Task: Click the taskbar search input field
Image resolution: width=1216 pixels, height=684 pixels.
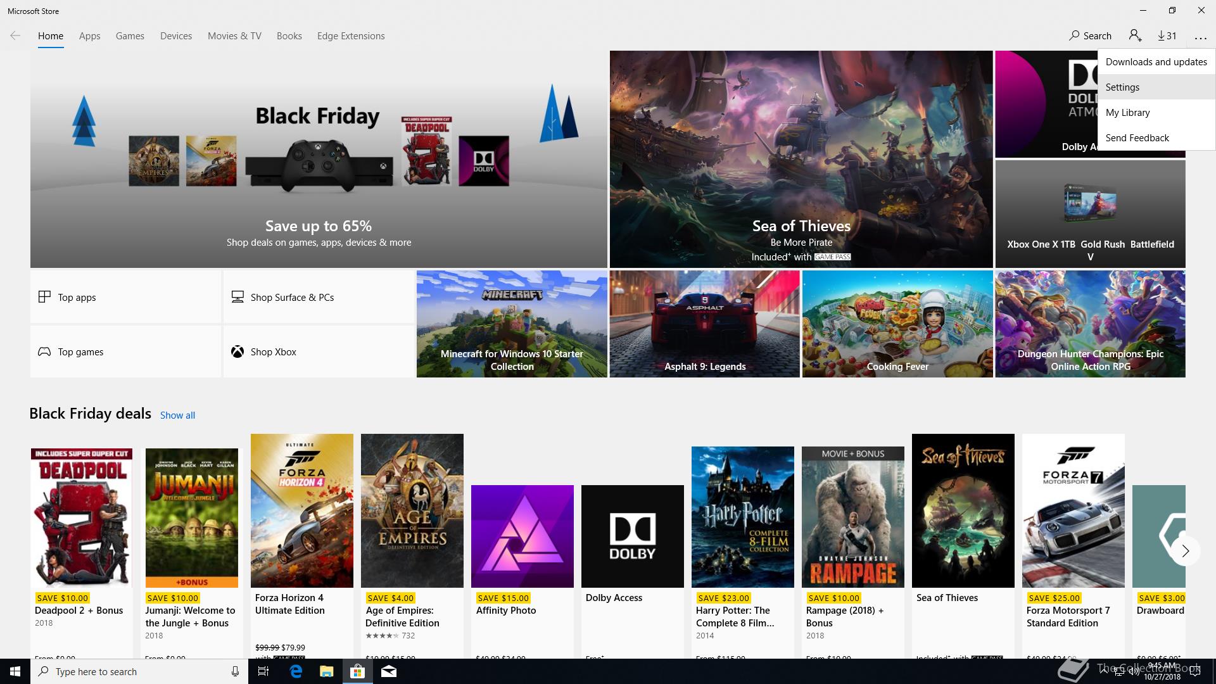Action: [139, 671]
